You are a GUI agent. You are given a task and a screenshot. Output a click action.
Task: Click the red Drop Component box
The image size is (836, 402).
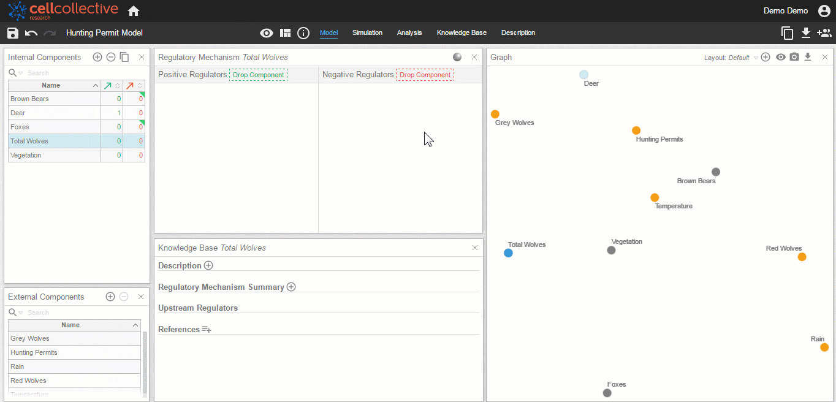pyautogui.click(x=425, y=75)
